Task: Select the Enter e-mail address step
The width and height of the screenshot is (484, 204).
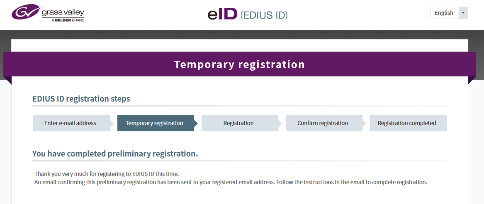Action: pos(70,123)
